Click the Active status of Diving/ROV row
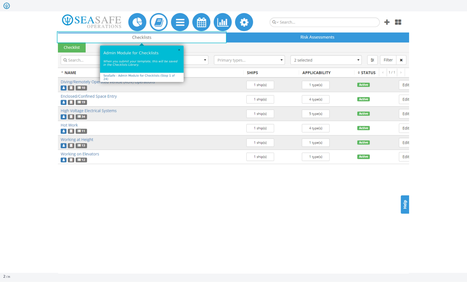This screenshot has width=467, height=282. pos(363,85)
